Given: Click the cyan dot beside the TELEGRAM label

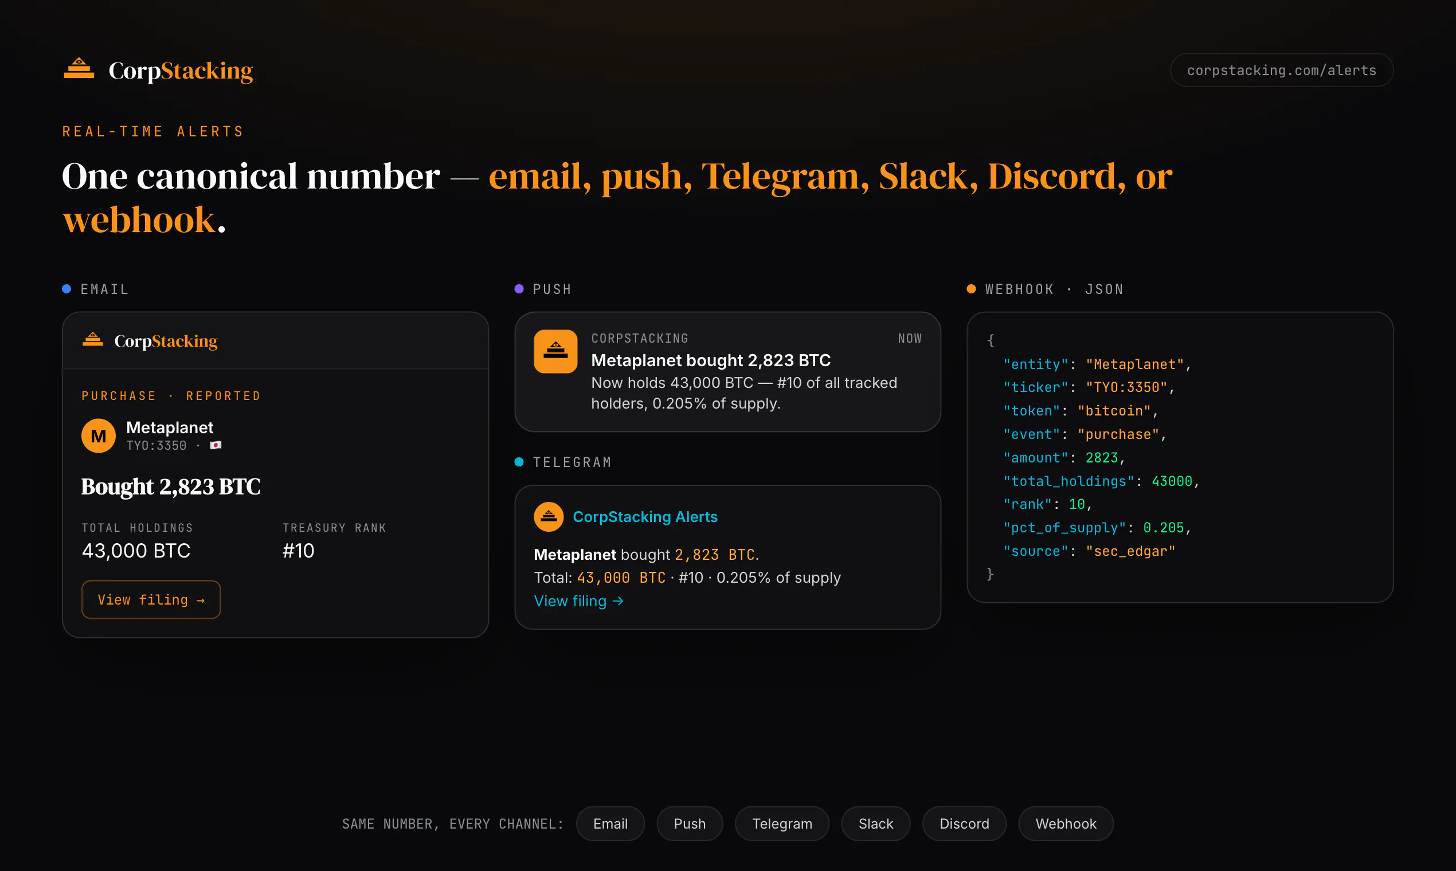Looking at the screenshot, I should (518, 462).
